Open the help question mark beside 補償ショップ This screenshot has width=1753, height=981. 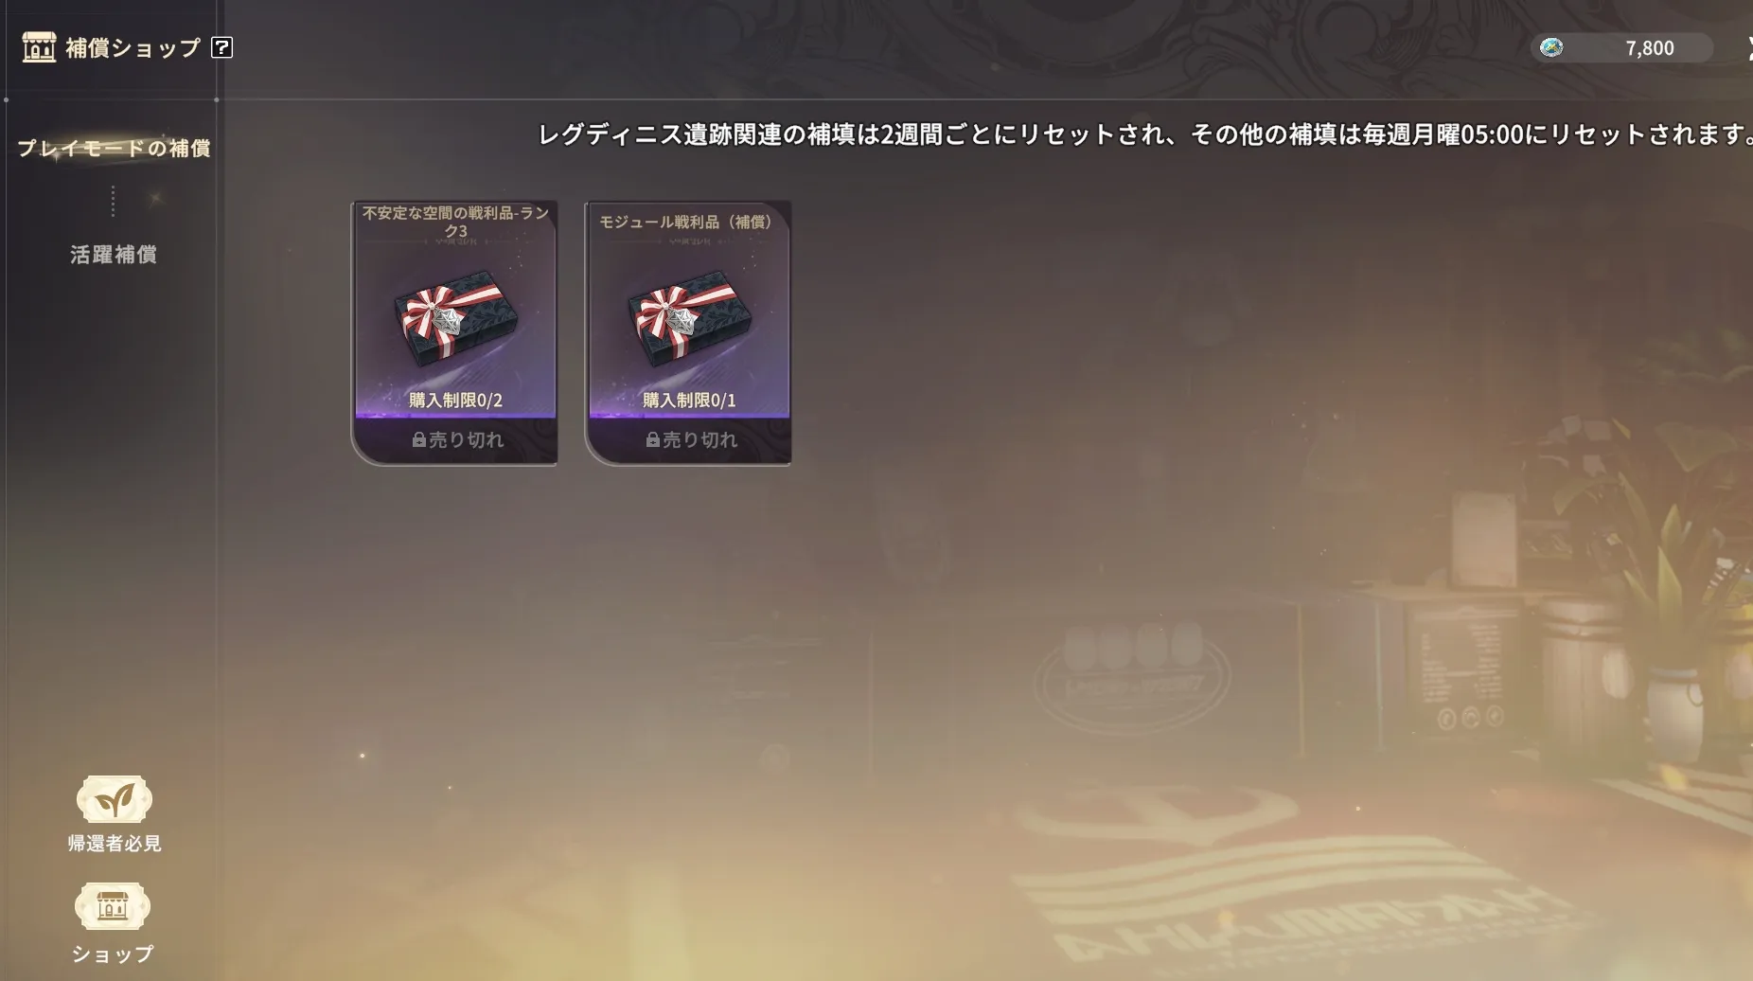coord(221,47)
